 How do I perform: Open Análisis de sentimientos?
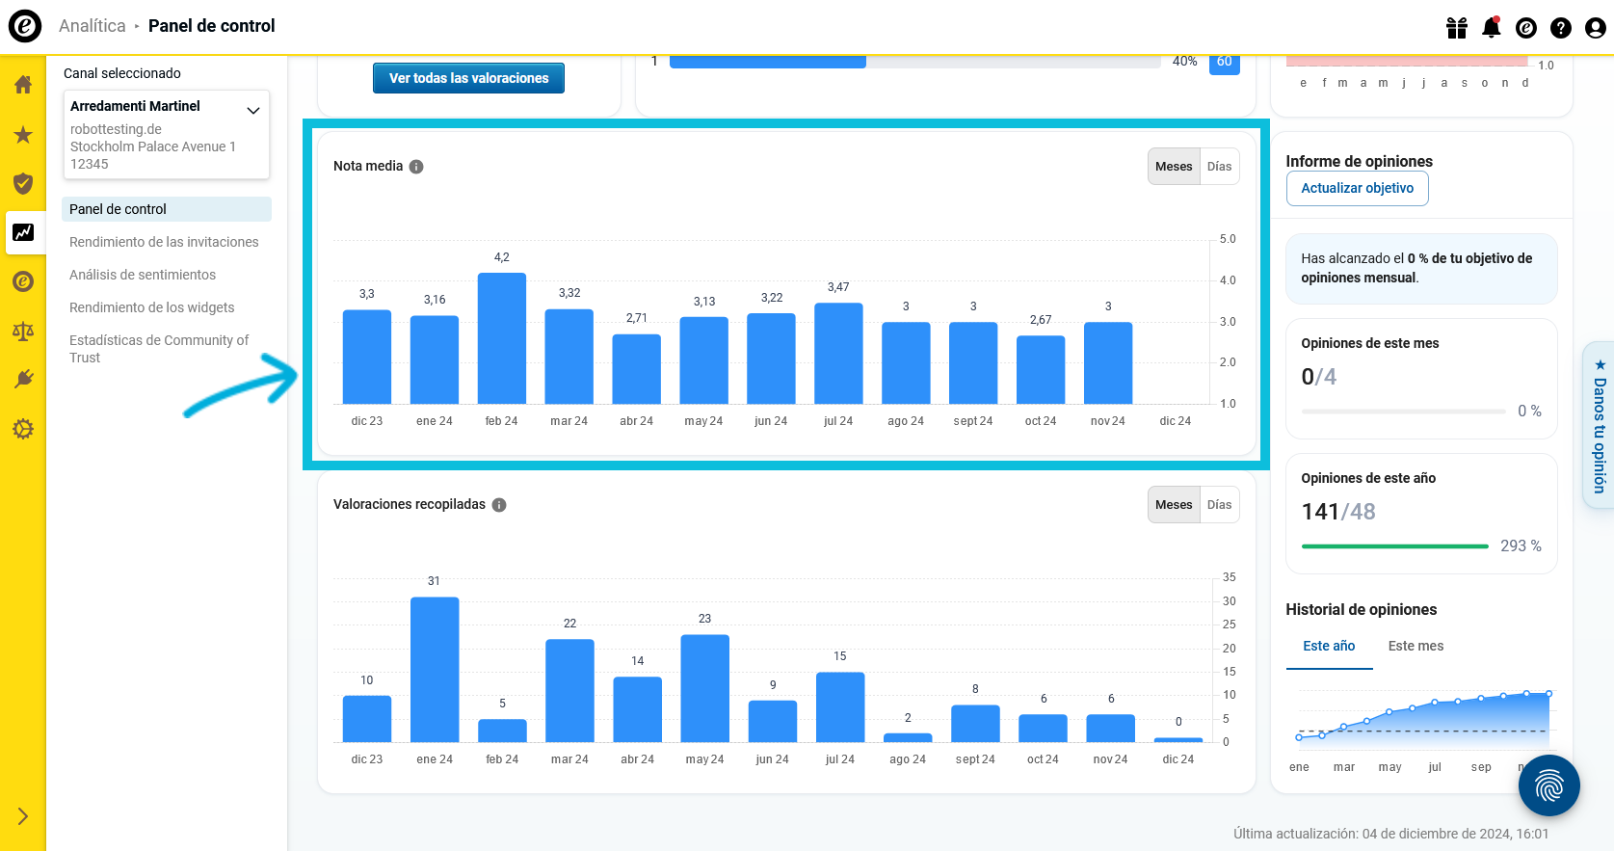coord(143,275)
